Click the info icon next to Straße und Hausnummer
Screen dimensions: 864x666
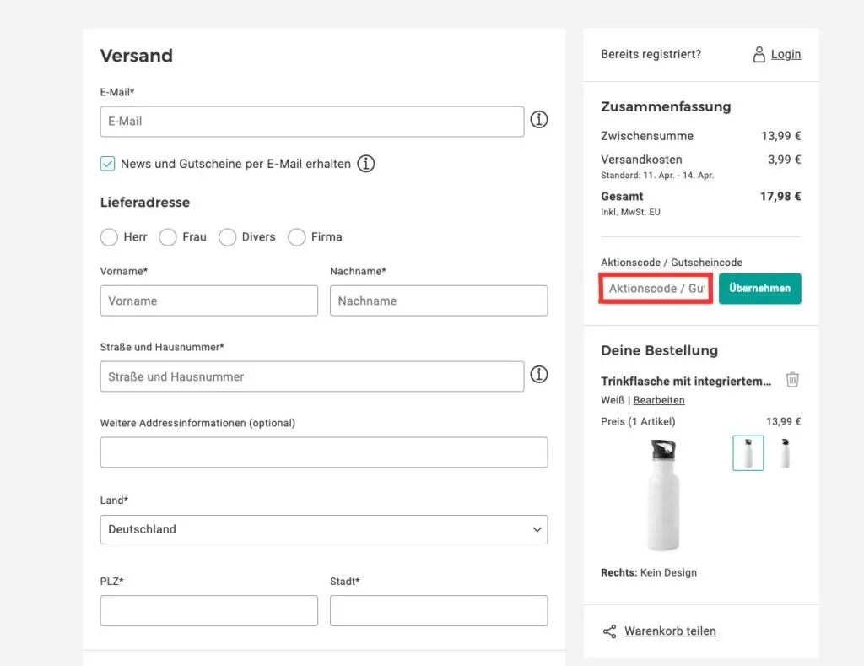538,374
